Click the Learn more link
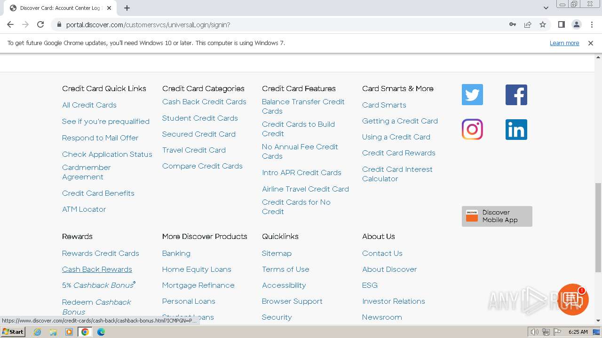The image size is (602, 338). tap(564, 43)
